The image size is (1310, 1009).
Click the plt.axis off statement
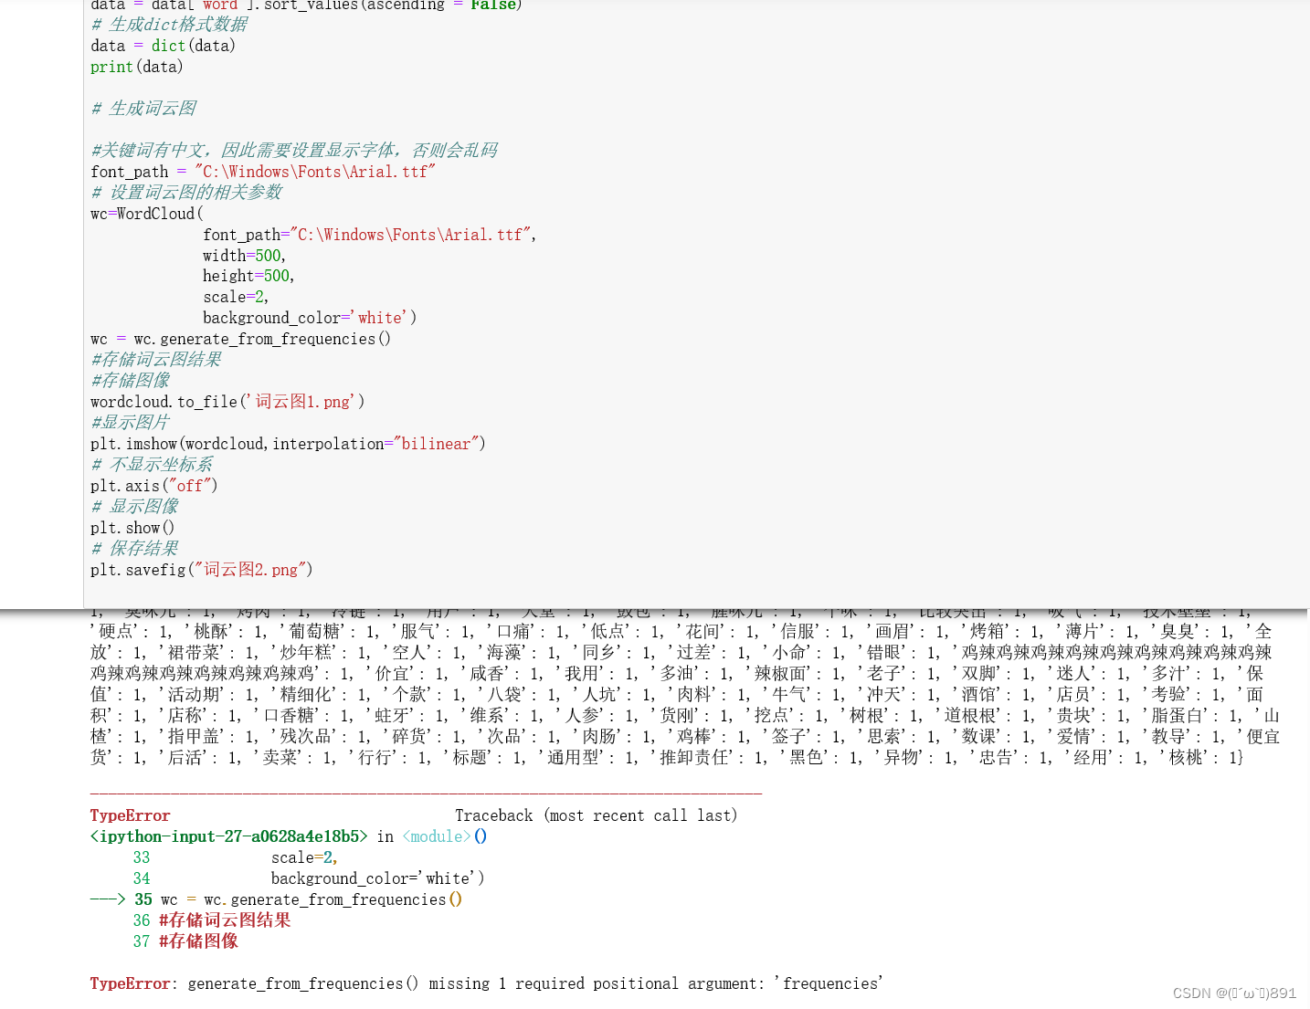[x=153, y=485]
